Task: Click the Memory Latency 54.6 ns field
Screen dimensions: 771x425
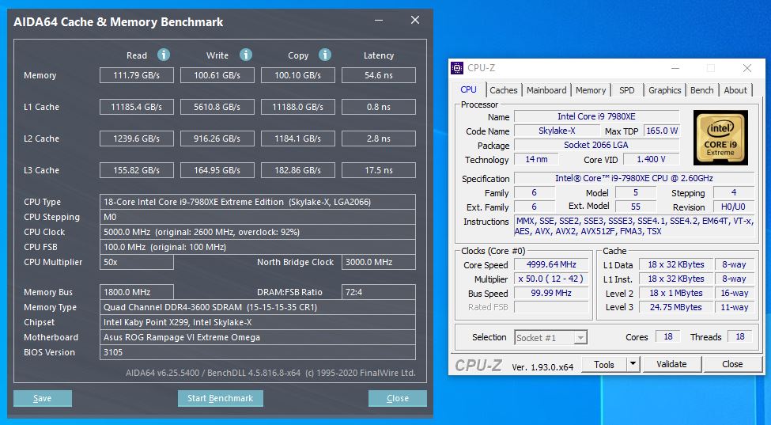Action: point(379,75)
